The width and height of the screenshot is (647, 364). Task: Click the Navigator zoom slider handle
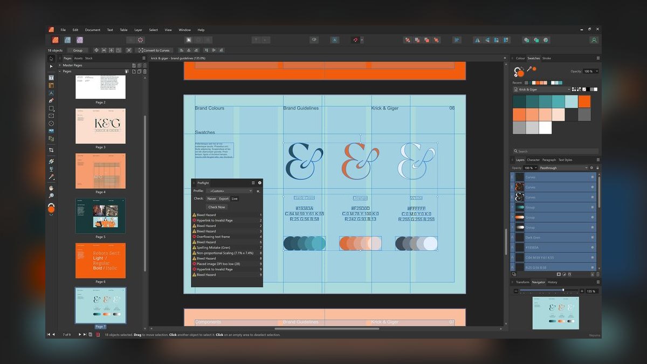(x=563, y=290)
